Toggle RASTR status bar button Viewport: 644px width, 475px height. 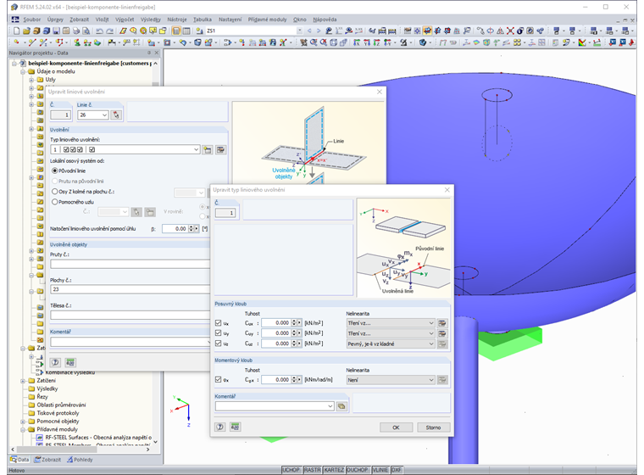click(x=312, y=470)
